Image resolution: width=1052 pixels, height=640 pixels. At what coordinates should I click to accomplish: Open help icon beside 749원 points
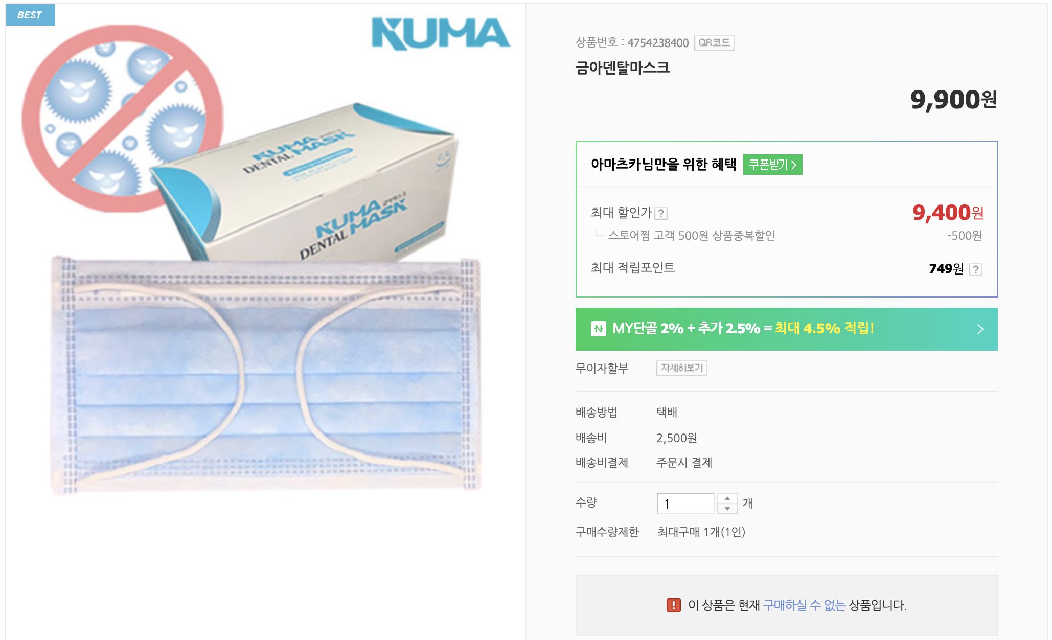click(x=975, y=269)
